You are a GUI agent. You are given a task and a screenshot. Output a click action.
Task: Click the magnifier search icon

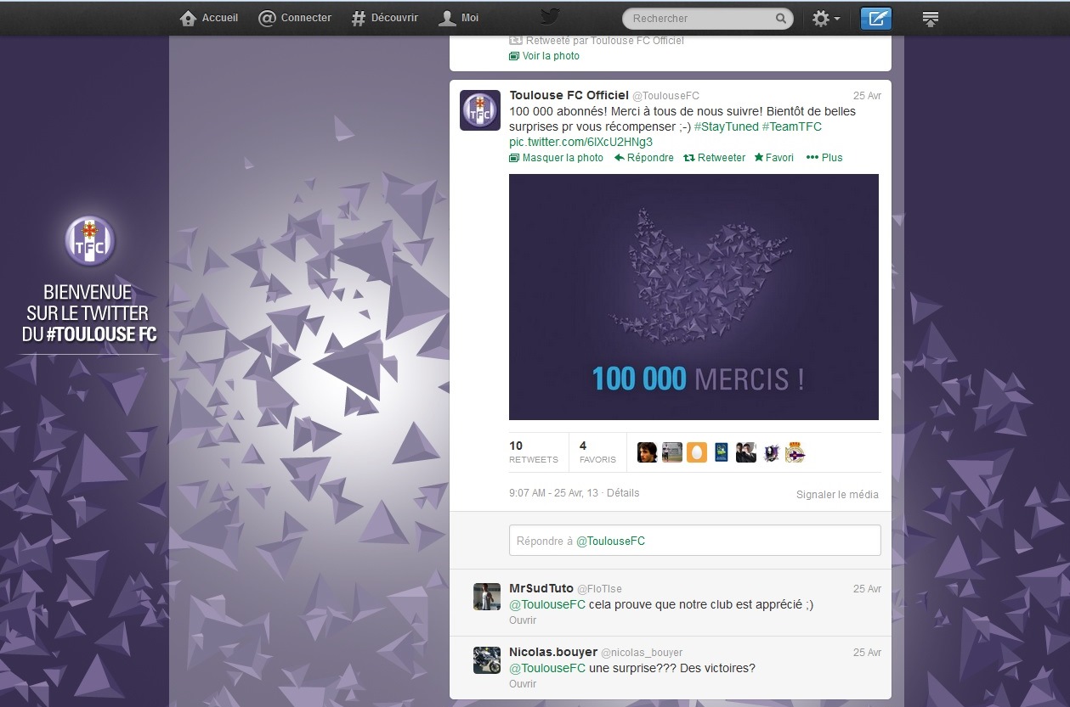(x=781, y=18)
